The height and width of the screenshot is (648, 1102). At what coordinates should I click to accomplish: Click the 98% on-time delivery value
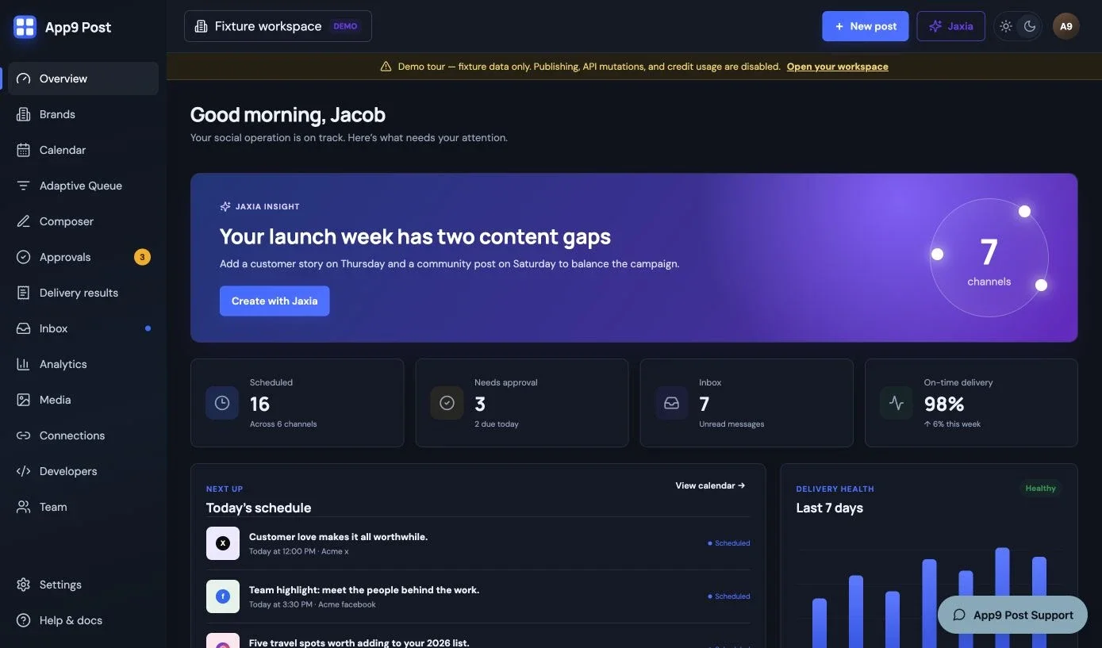[944, 405]
